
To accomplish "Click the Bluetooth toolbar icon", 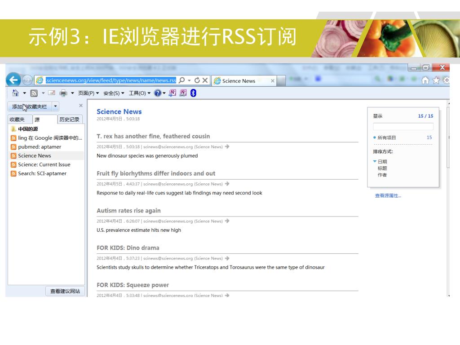I will (x=193, y=93).
